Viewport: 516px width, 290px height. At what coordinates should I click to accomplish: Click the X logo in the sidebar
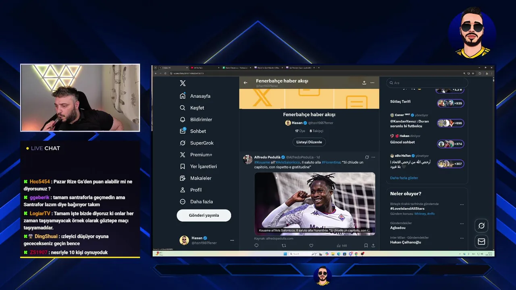[x=183, y=83]
